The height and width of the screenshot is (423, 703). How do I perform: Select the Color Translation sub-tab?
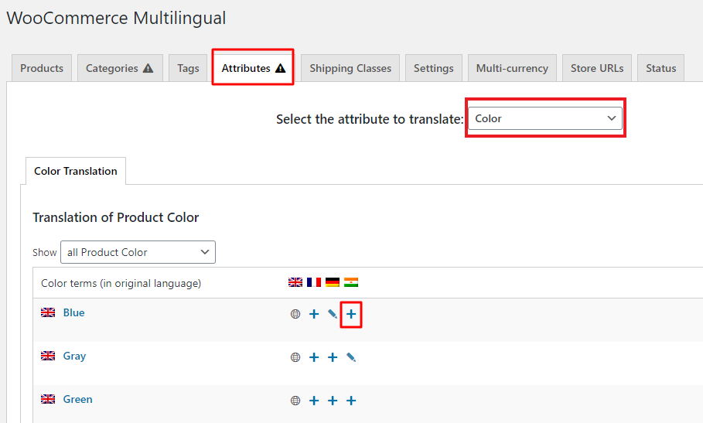[76, 171]
